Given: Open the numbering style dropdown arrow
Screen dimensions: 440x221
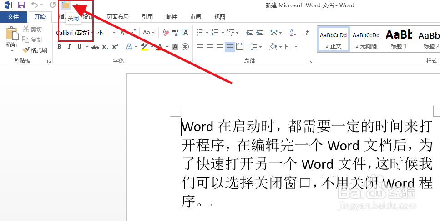Looking at the screenshot, I should point(223,33).
